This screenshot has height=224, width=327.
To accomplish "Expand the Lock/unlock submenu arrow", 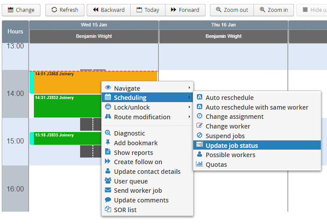I will [189, 107].
